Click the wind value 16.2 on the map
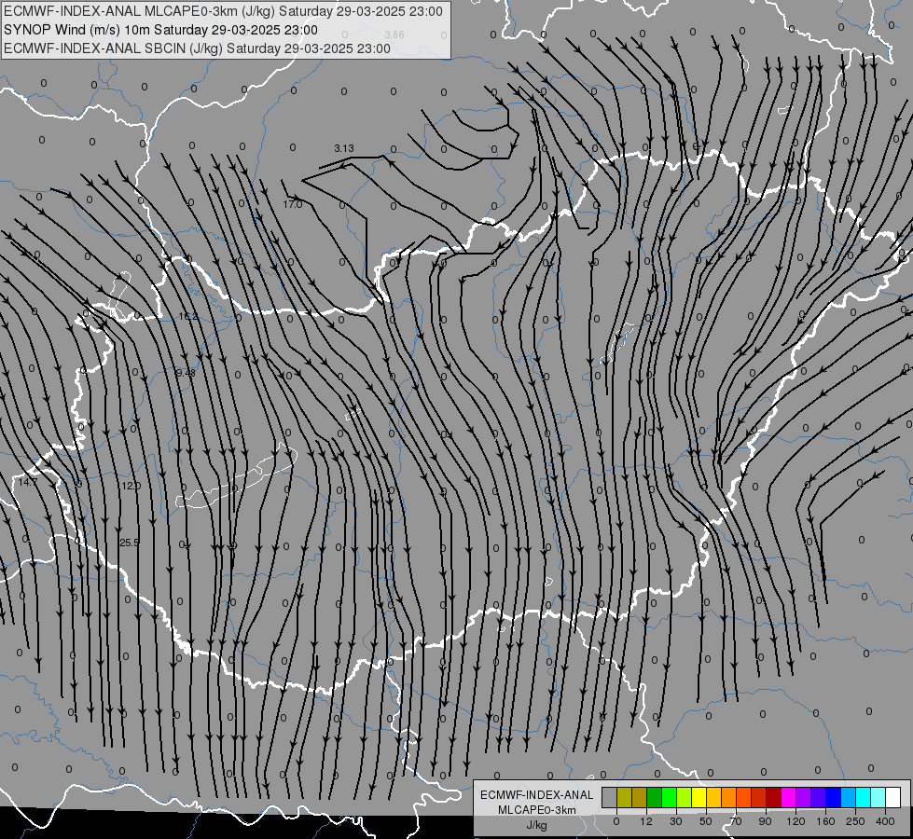This screenshot has height=839, width=913. click(x=188, y=317)
